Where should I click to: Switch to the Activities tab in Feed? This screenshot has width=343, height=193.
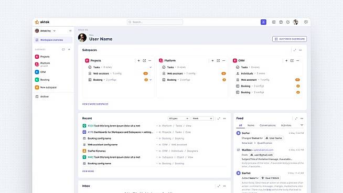click(286, 125)
